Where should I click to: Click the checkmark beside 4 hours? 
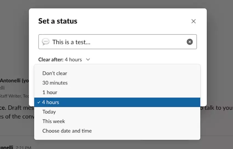[39, 102]
